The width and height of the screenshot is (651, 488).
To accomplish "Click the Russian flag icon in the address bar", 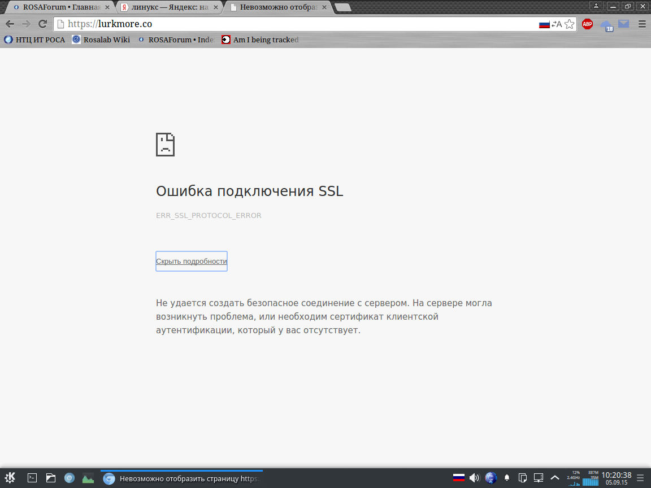I will click(x=544, y=24).
